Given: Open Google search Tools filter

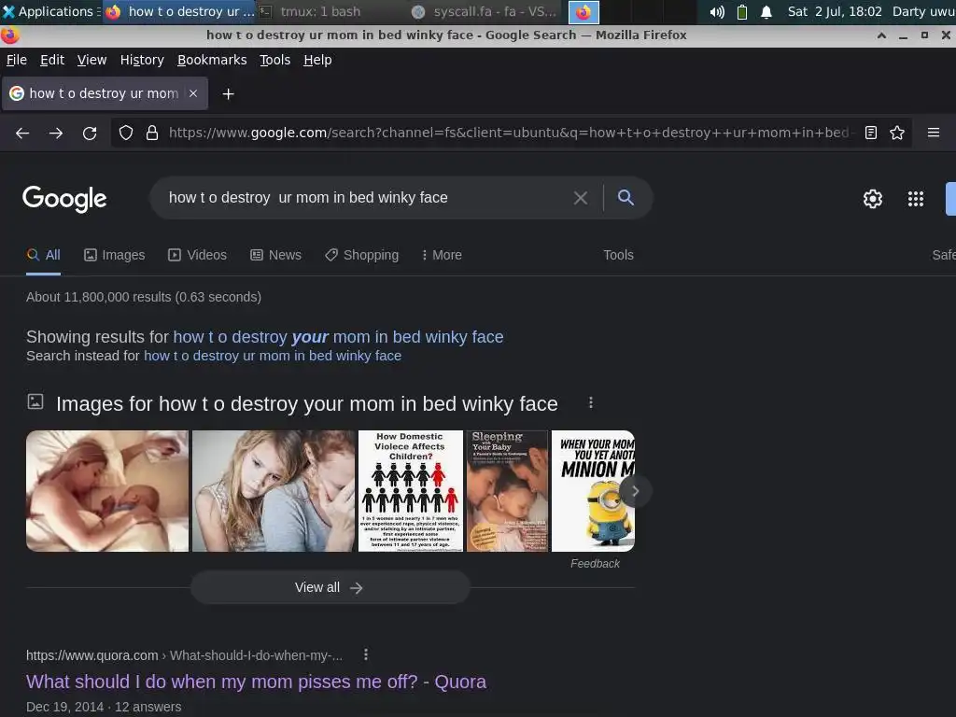Looking at the screenshot, I should pyautogui.click(x=618, y=255).
